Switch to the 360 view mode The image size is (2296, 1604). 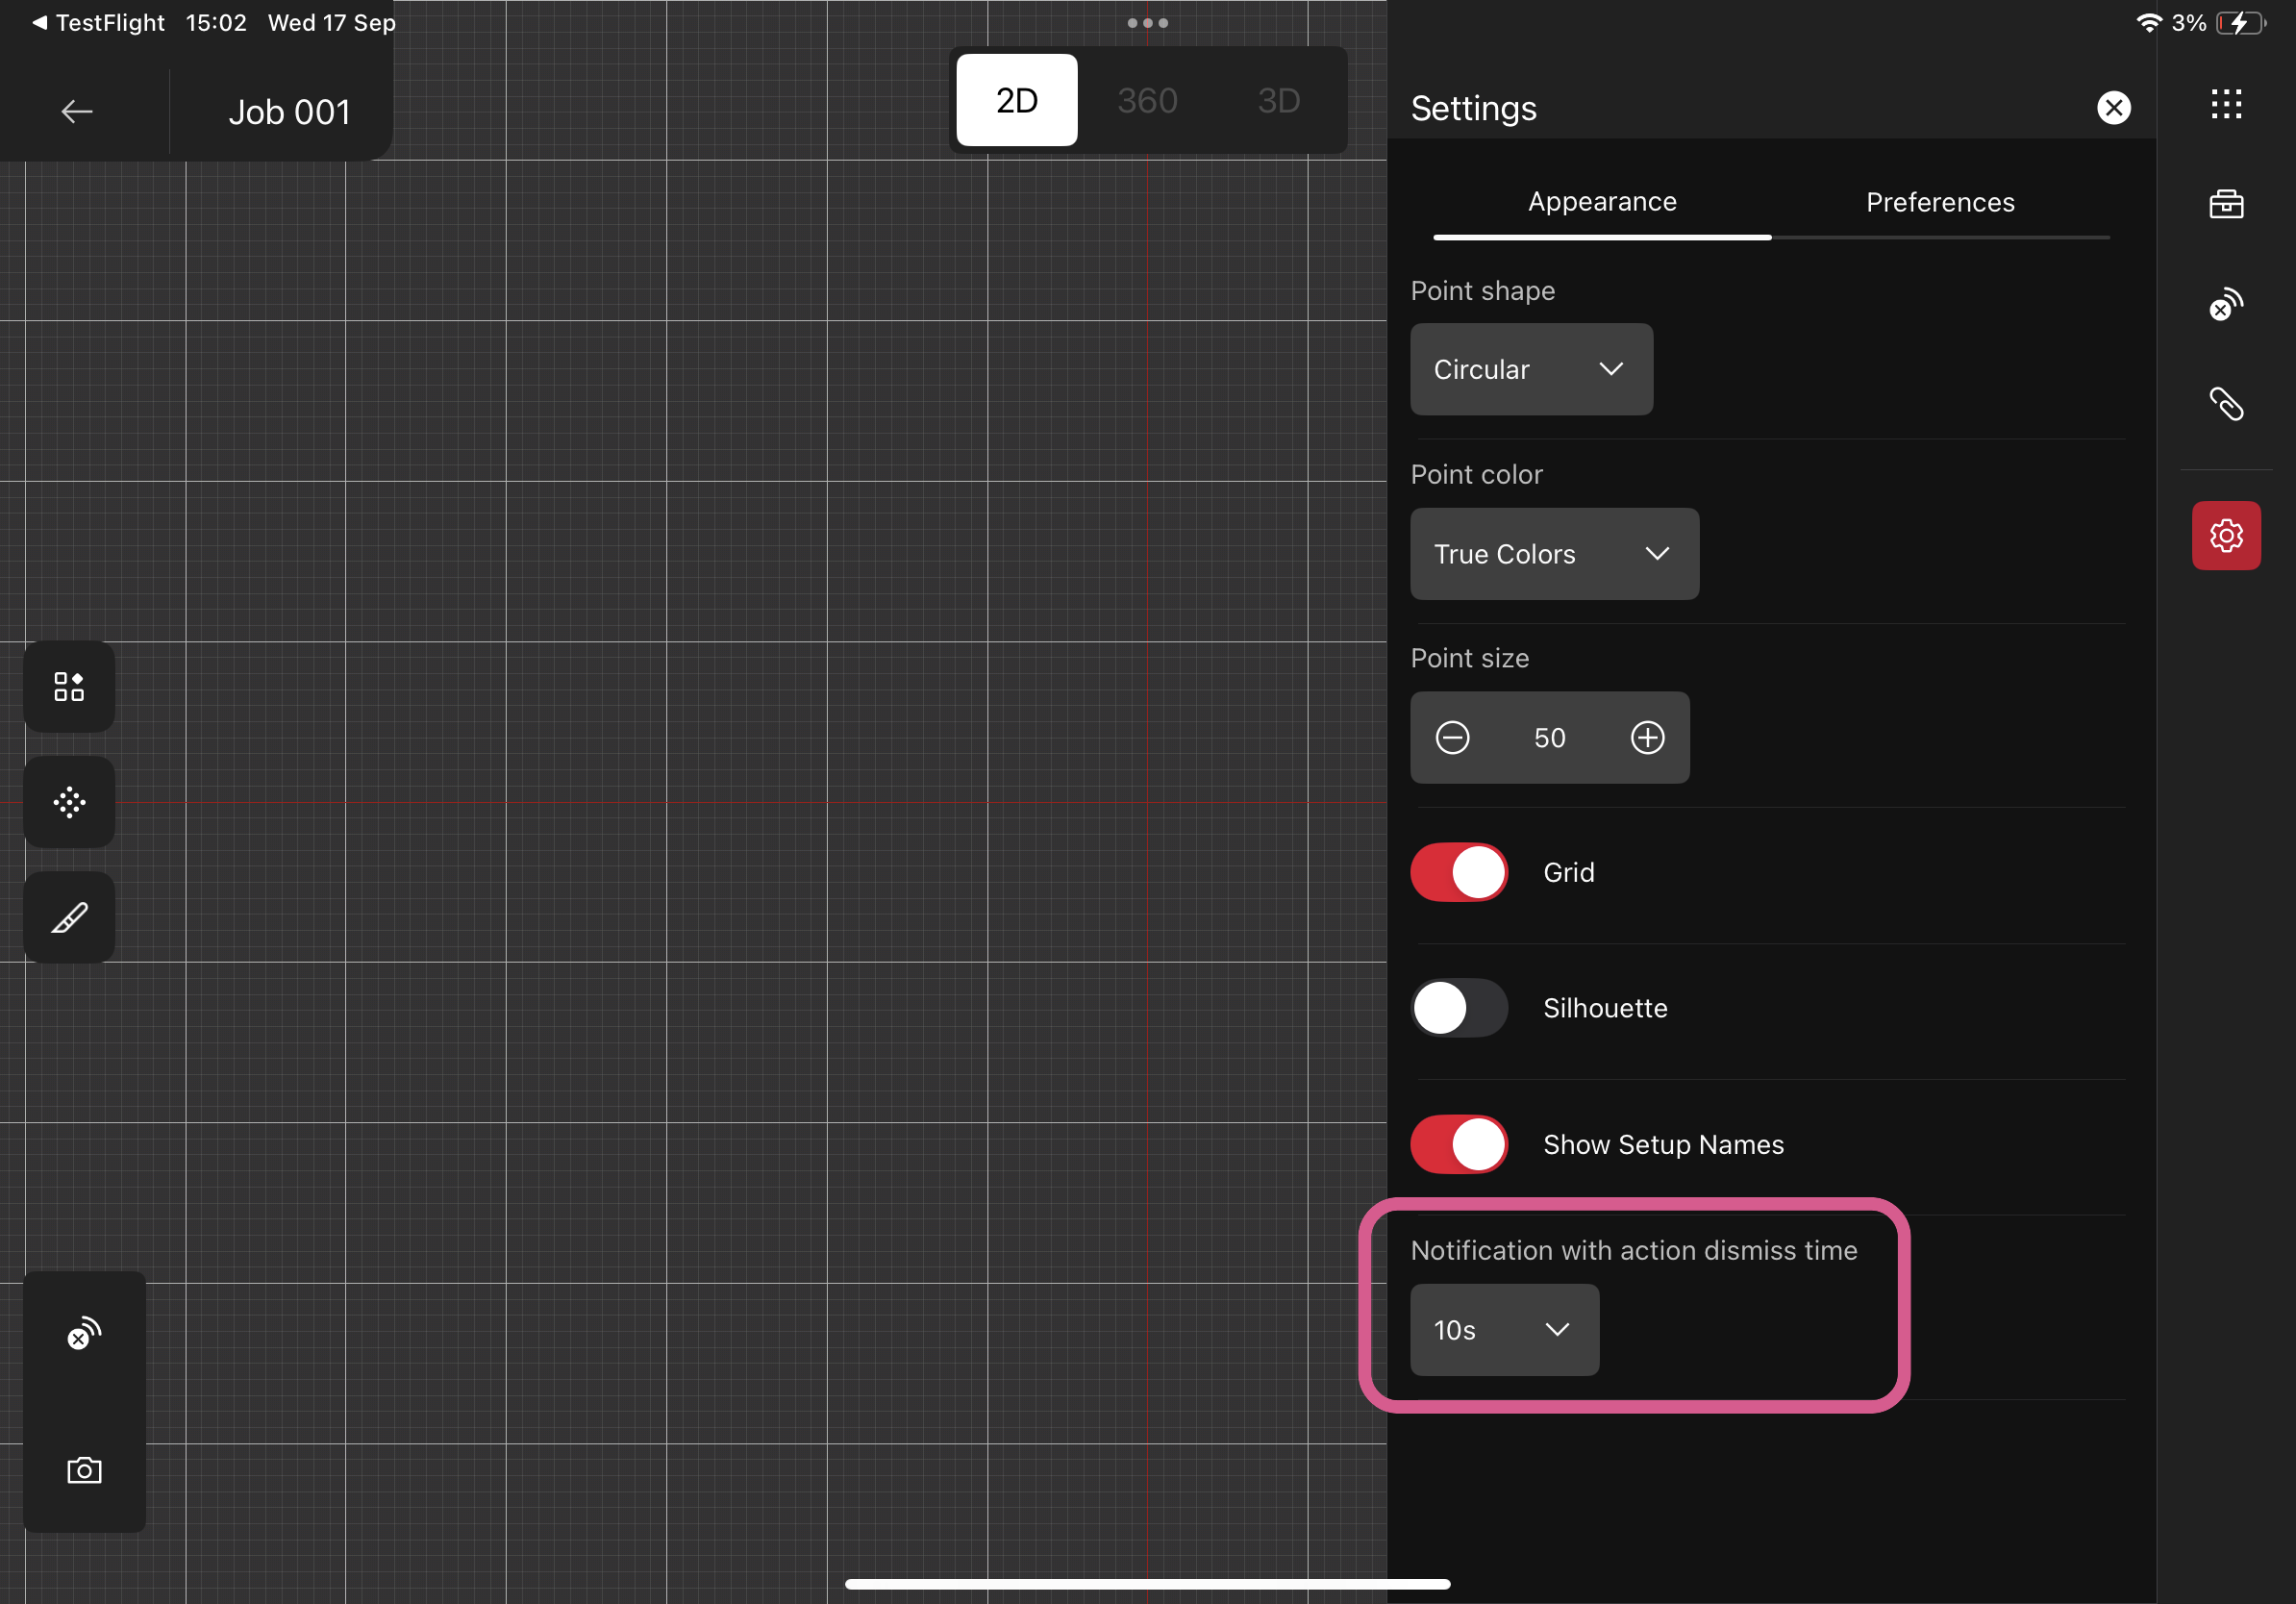click(x=1147, y=101)
